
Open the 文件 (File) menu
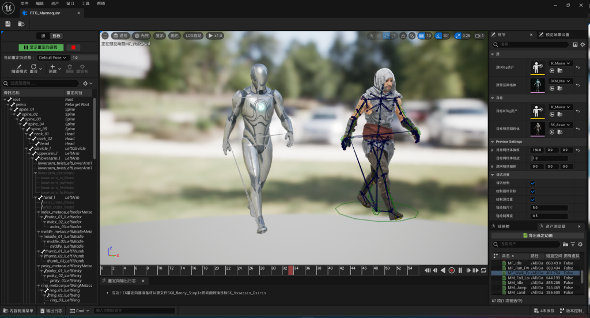click(24, 3)
